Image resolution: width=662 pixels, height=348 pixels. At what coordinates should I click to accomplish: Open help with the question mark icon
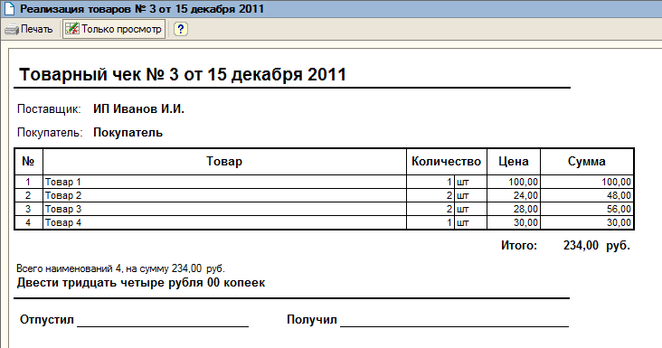coord(181,29)
